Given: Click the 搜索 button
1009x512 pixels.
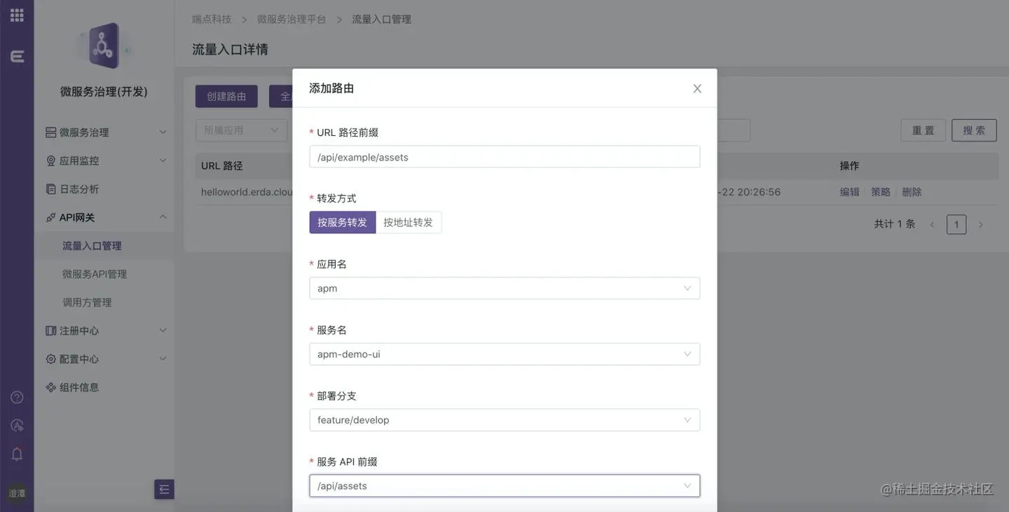Looking at the screenshot, I should pyautogui.click(x=974, y=130).
